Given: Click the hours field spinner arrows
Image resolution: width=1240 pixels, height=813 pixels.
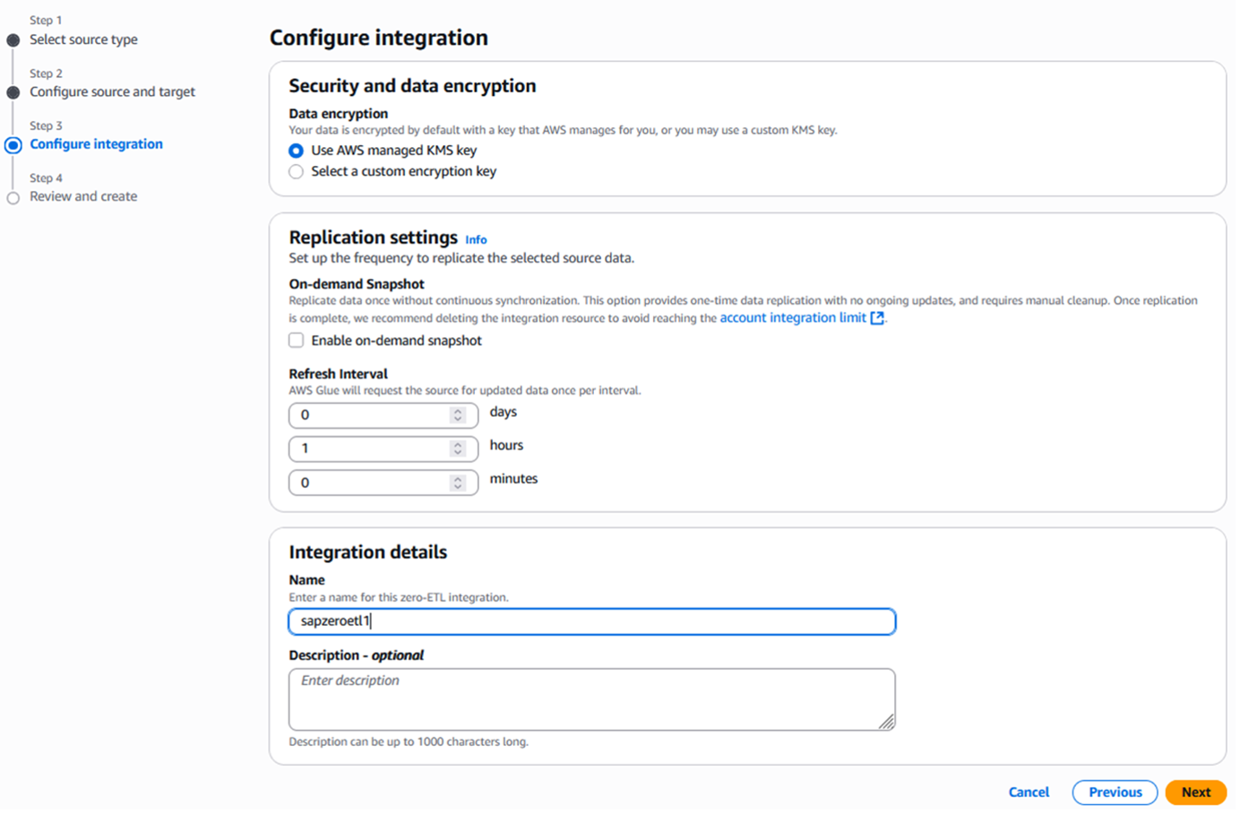Looking at the screenshot, I should click(458, 448).
